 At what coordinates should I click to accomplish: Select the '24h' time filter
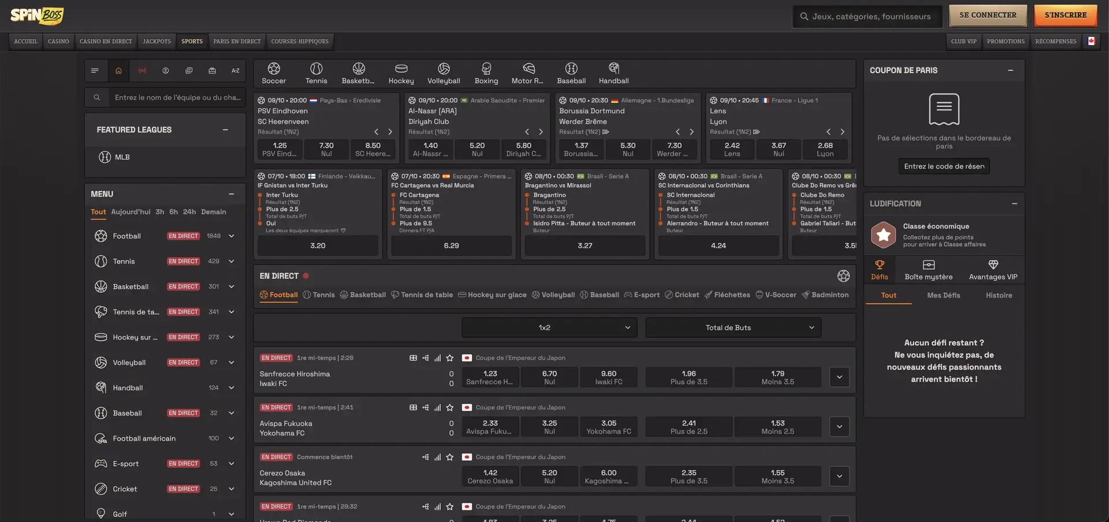[189, 212]
